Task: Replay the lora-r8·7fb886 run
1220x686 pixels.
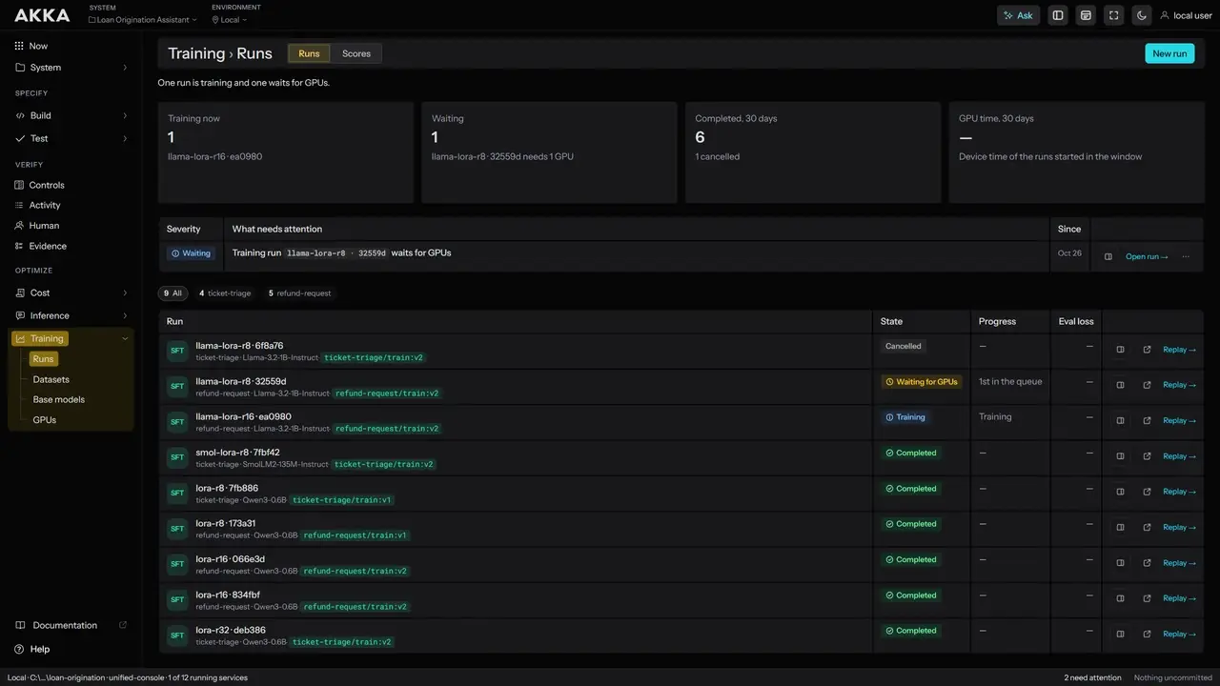Action: (1179, 492)
